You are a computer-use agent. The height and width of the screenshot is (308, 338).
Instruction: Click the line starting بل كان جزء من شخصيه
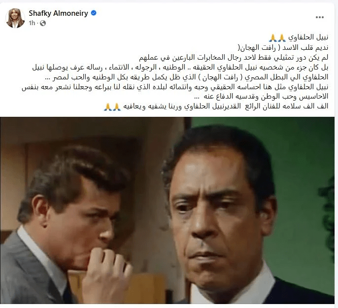pos(180,67)
